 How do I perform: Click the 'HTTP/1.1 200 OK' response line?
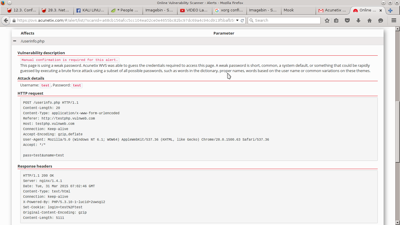tap(39, 176)
